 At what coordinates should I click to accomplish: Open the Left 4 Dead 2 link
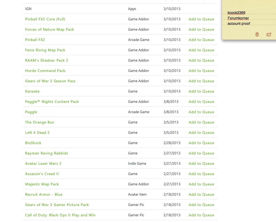click(37, 133)
